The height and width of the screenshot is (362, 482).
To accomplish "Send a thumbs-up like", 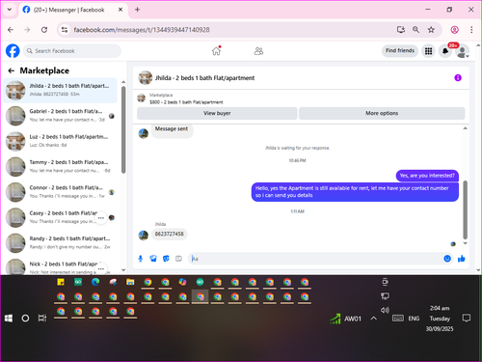I will (462, 259).
